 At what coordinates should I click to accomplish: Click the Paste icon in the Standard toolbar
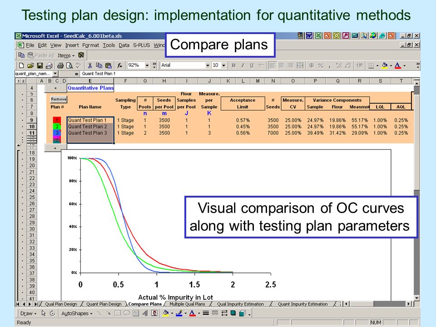(x=109, y=65)
